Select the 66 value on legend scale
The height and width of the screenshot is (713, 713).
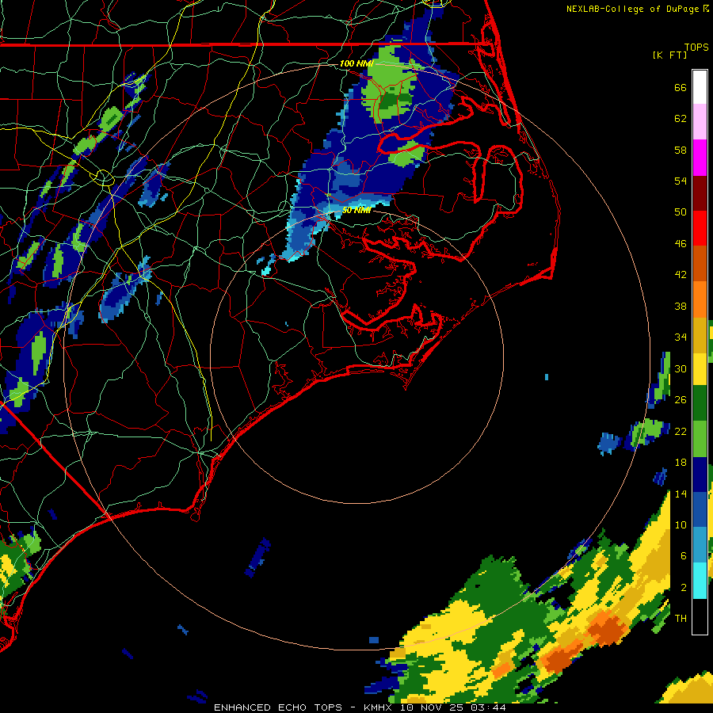click(681, 87)
